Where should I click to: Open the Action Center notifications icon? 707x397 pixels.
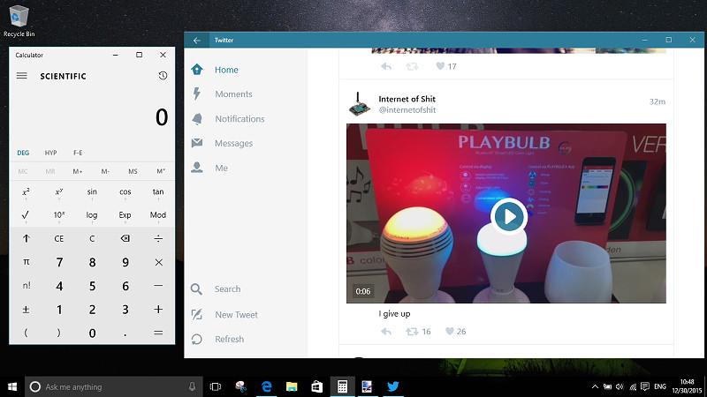coord(645,386)
